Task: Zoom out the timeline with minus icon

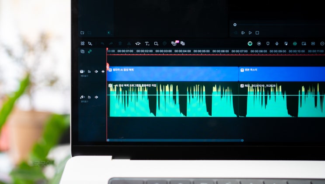Action: coord(322,43)
